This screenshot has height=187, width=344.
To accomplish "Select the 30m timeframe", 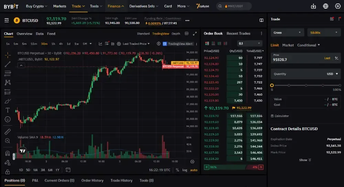I will tap(44, 44).
